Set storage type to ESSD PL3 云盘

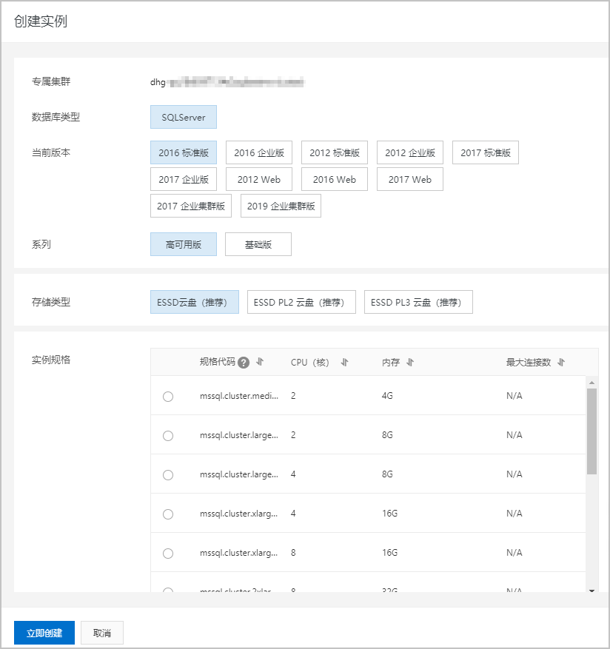[x=418, y=302]
